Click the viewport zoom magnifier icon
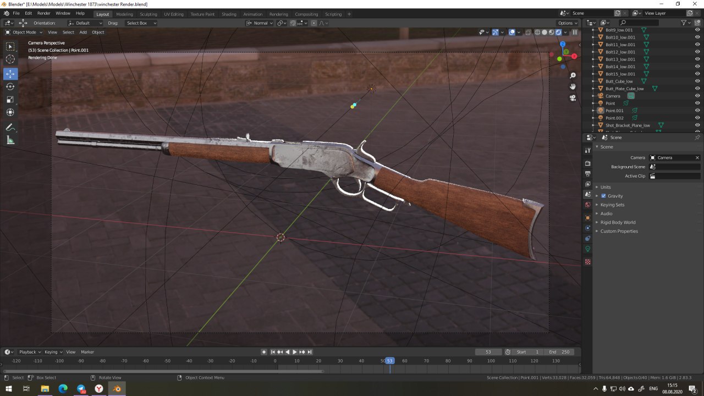Screen dimensions: 704x396 (573, 75)
